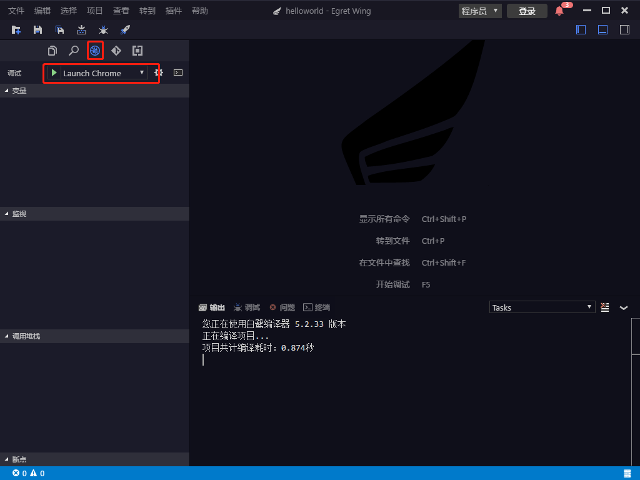Clear the output panel contents

605,307
